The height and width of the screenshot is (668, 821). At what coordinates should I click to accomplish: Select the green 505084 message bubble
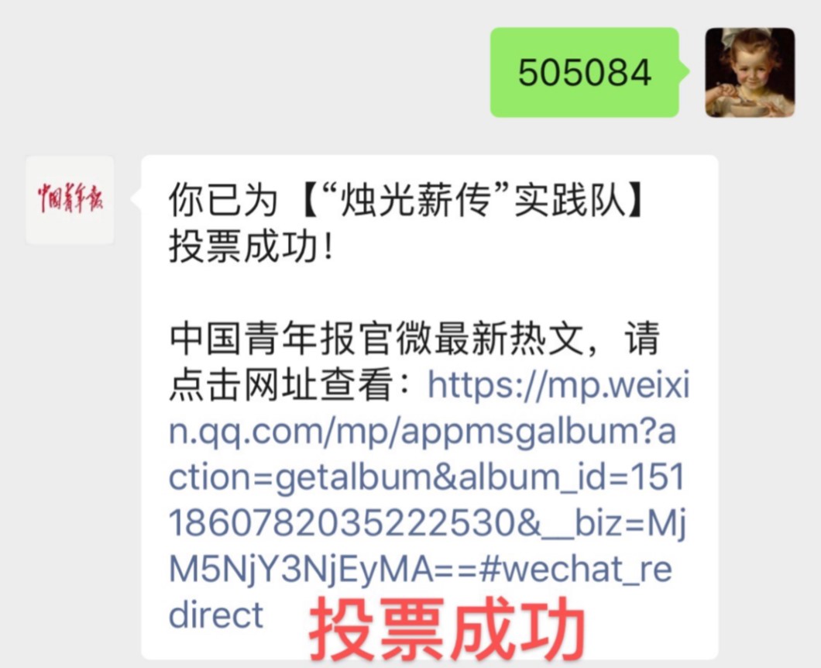point(584,72)
